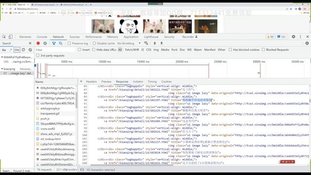The height and width of the screenshot is (175, 311).
Task: Click the panda meme thumbnail image
Action: click(x=129, y=26)
